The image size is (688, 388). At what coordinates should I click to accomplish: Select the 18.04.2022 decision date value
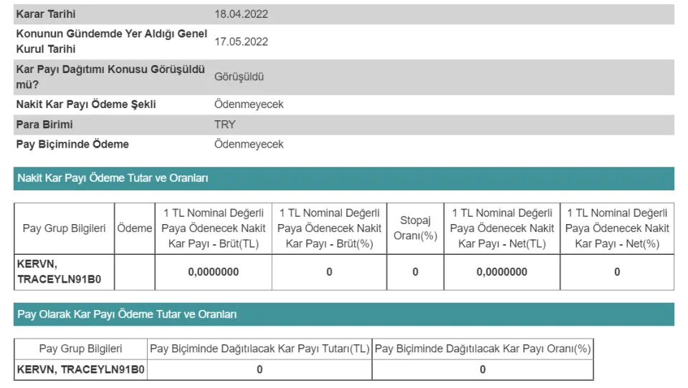pyautogui.click(x=242, y=14)
